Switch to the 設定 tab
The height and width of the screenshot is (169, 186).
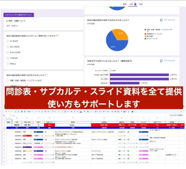coord(141,4)
